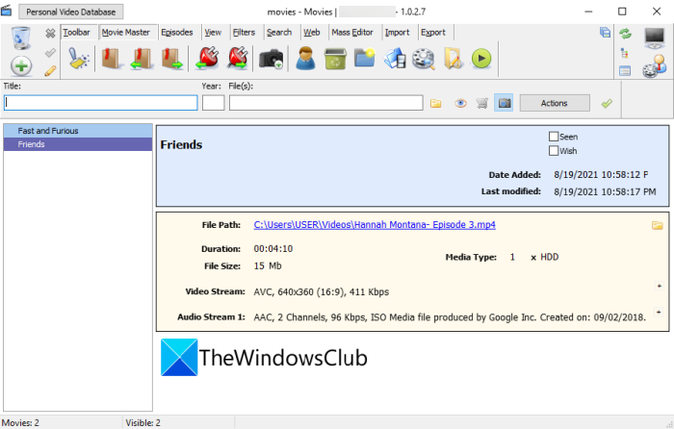The width and height of the screenshot is (674, 429).
Task: Open the Toolbar tab
Action: 76,32
